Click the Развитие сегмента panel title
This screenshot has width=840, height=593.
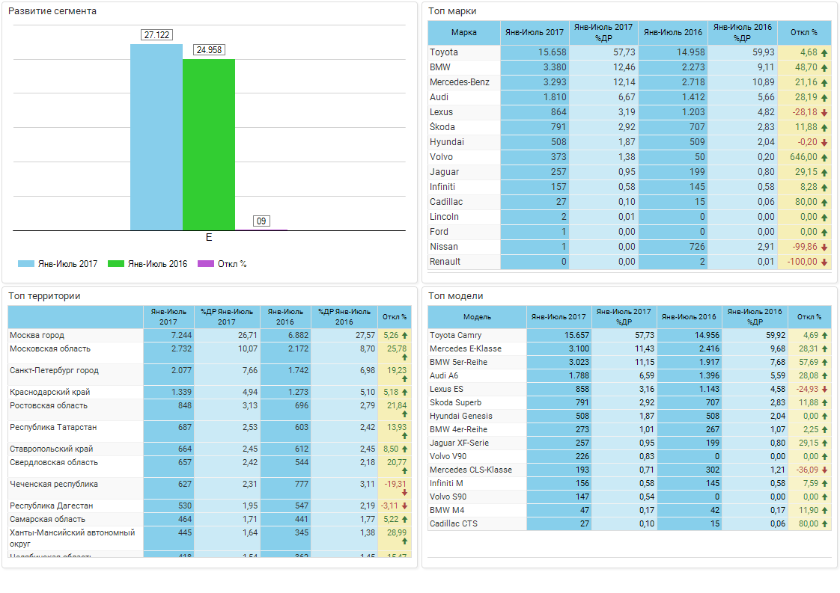52,11
